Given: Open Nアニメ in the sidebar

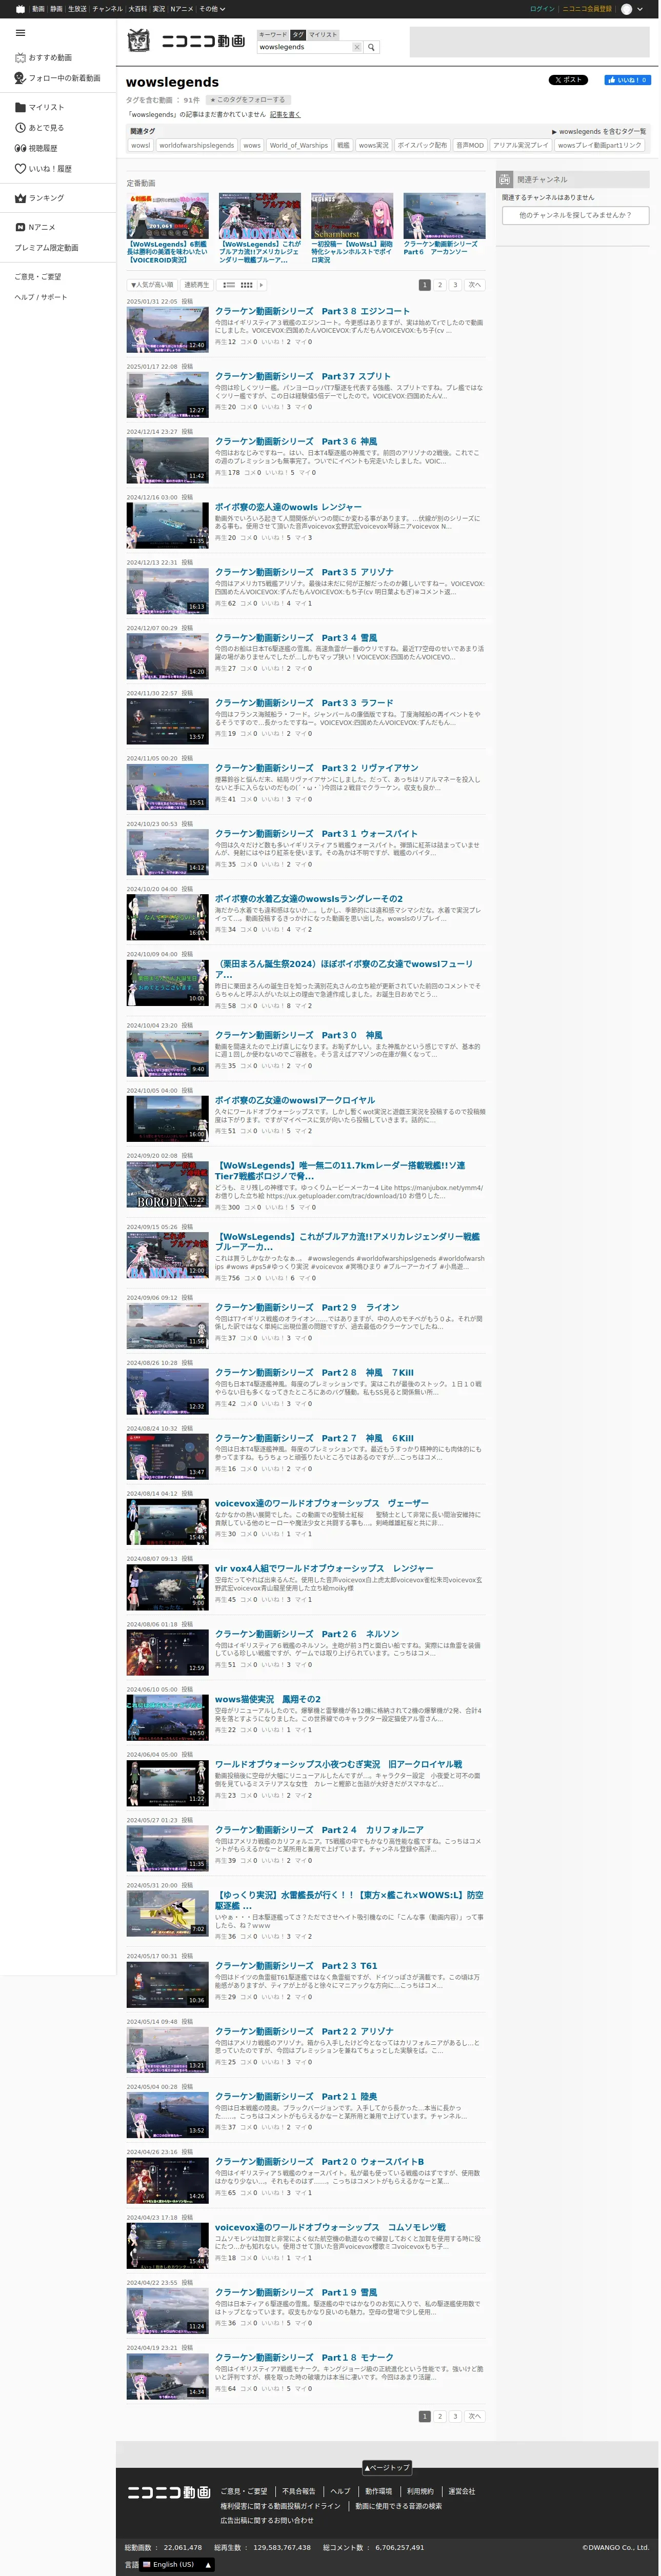Looking at the screenshot, I should [x=35, y=227].
